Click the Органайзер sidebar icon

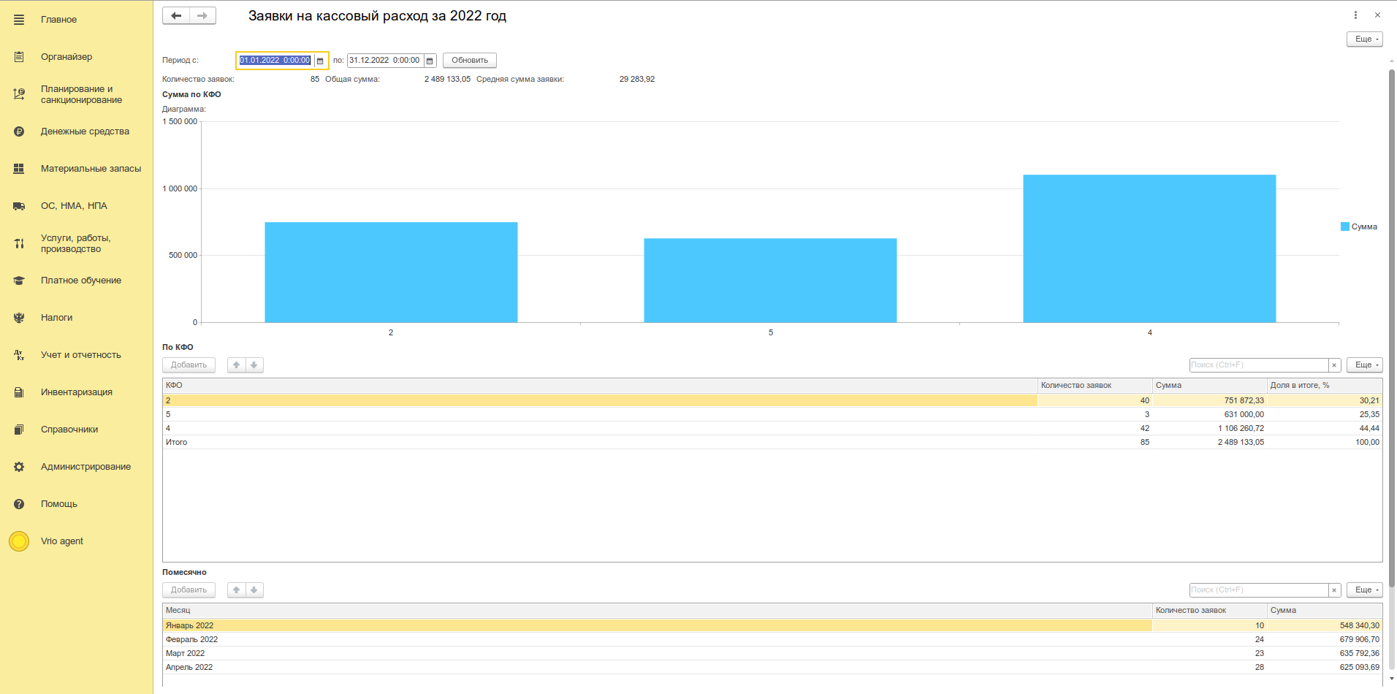click(19, 57)
